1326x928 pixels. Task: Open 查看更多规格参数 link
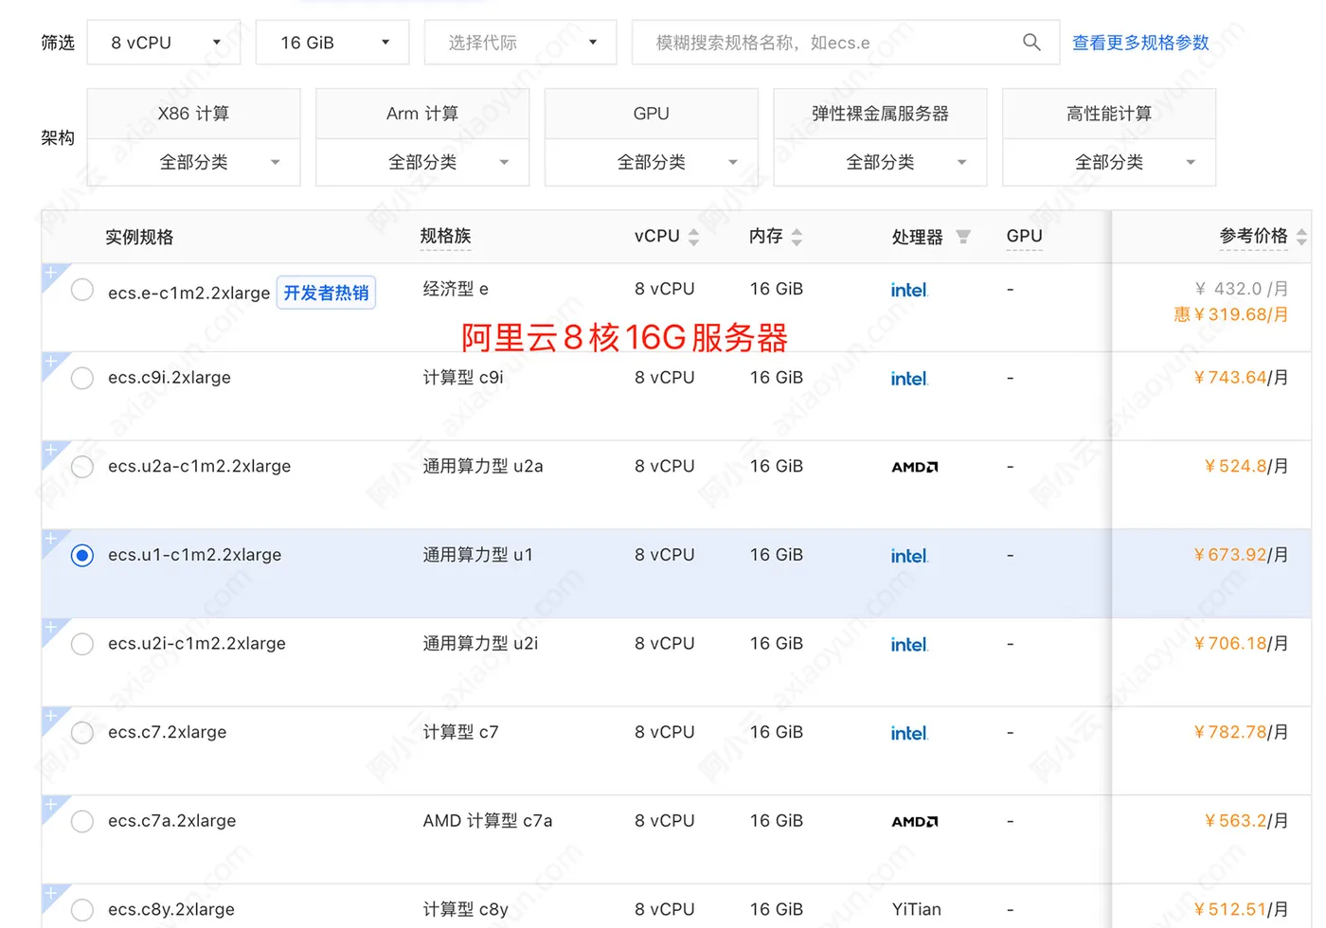pyautogui.click(x=1140, y=43)
